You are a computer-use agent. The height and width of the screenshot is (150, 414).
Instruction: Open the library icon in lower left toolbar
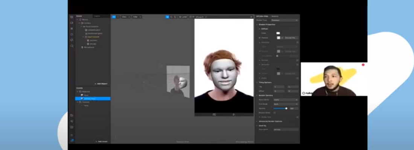click(x=72, y=115)
